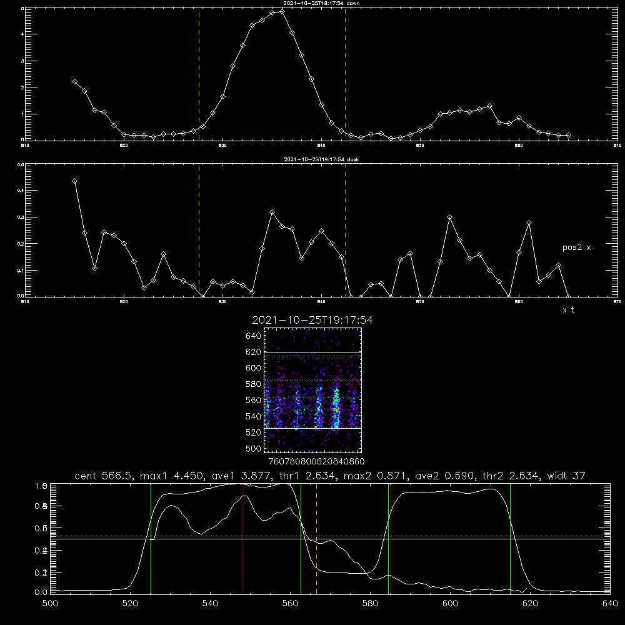Viewport: 625px width, 625px height.
Task: Click the first diamond marker of the dusk curve
Action: pyautogui.click(x=74, y=181)
